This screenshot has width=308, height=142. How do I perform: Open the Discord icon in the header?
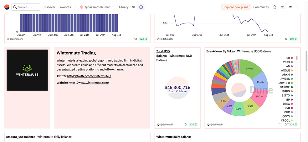point(282,7)
